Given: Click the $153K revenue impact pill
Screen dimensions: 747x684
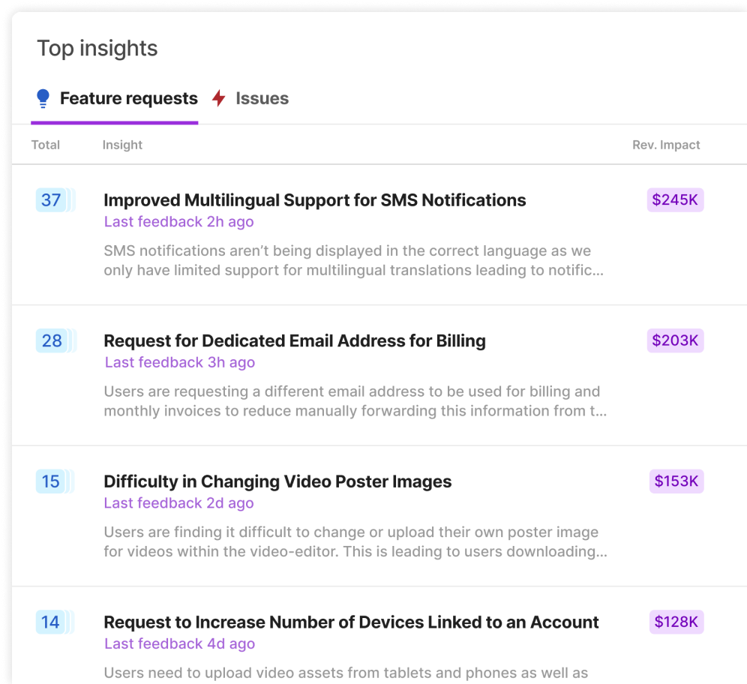Looking at the screenshot, I should pos(676,481).
